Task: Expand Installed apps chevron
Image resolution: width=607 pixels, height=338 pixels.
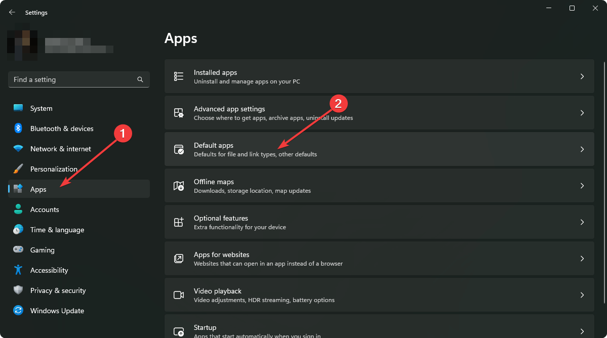Action: [x=582, y=76]
